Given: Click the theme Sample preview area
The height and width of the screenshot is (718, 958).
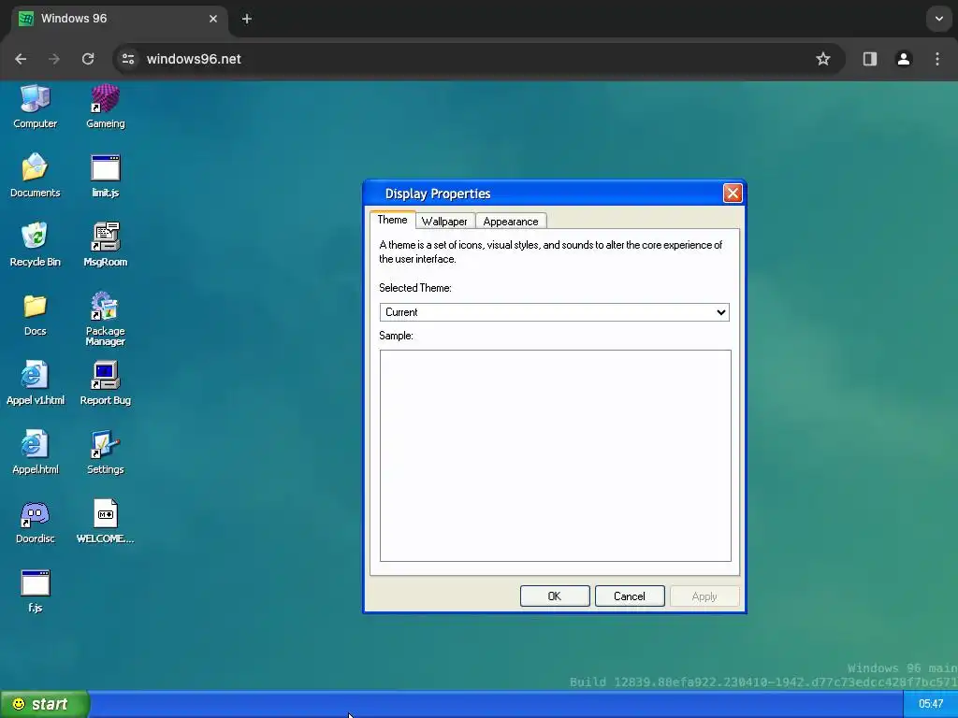Looking at the screenshot, I should pyautogui.click(x=556, y=455).
